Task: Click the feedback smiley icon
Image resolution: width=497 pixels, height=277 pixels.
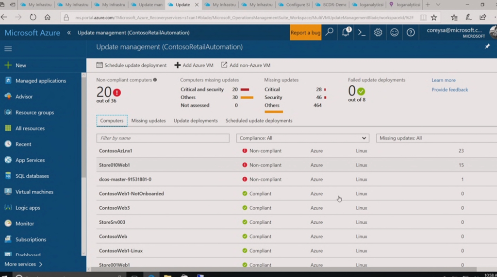Action: pyautogui.click(x=394, y=32)
